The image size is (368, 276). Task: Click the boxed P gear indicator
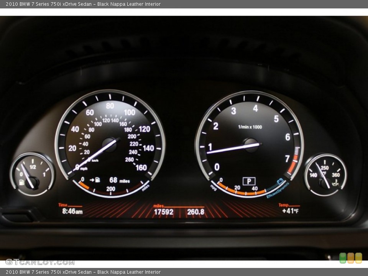pyautogui.click(x=249, y=181)
